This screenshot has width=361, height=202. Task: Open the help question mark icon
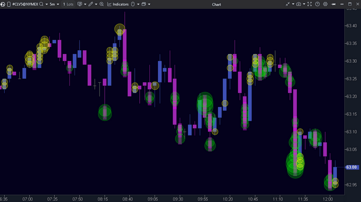pyautogui.click(x=317, y=4)
